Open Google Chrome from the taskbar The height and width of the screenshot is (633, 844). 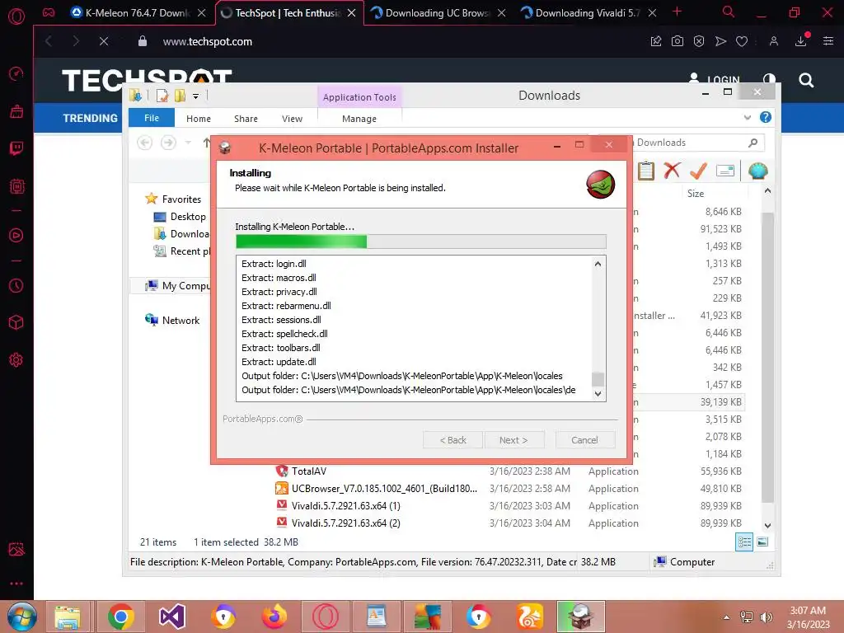(120, 617)
